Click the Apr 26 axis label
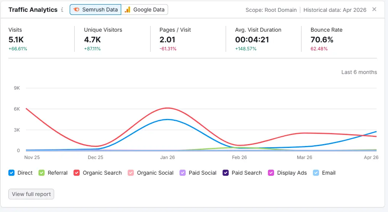Image resolution: width=388 pixels, height=212 pixels. coord(371,157)
